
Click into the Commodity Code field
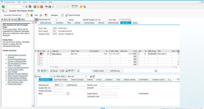point(109,96)
